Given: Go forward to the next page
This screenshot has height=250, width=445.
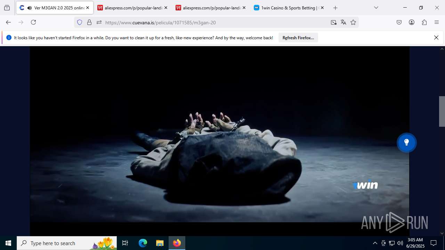Looking at the screenshot, I should [x=21, y=22].
